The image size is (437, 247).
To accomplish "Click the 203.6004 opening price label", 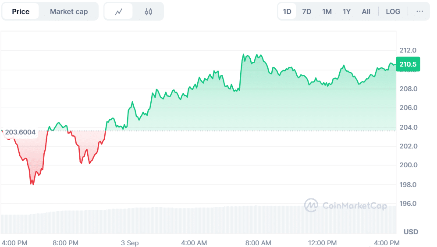I will coord(20,132).
